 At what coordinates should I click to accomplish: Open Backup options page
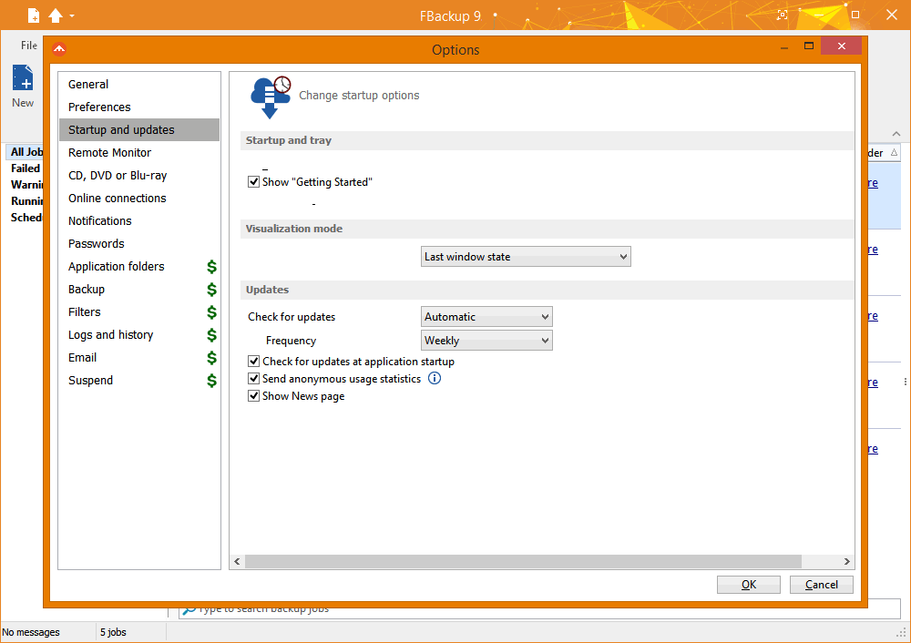point(139,290)
